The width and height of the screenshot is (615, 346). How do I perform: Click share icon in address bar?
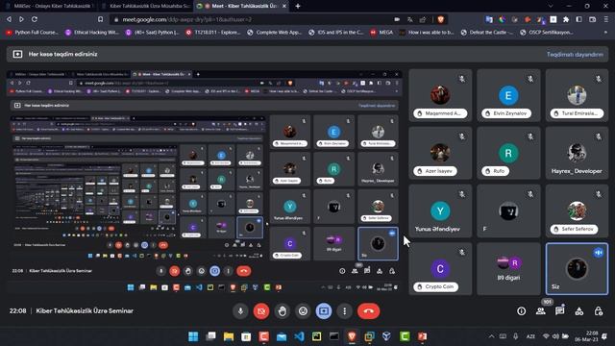click(423, 19)
